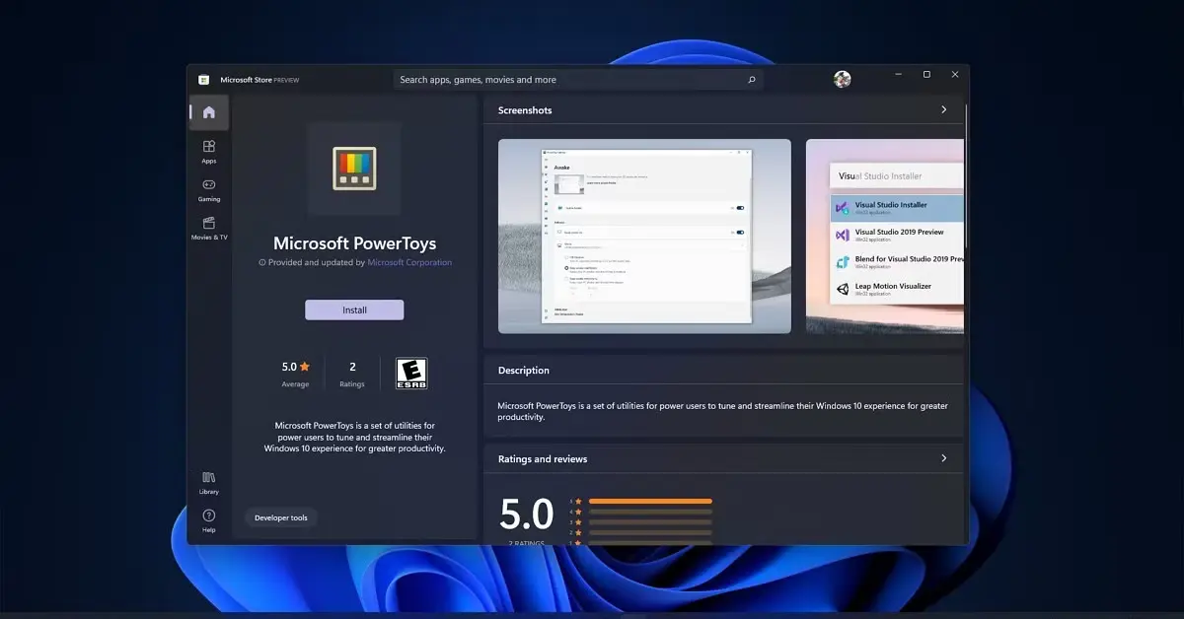Click the ESRB Everyone rating badge
The width and height of the screenshot is (1184, 619).
411,373
